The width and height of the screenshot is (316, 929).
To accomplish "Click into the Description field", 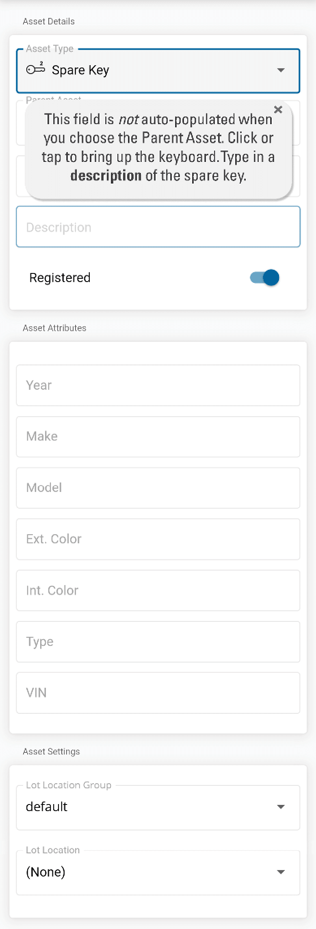I will click(158, 227).
